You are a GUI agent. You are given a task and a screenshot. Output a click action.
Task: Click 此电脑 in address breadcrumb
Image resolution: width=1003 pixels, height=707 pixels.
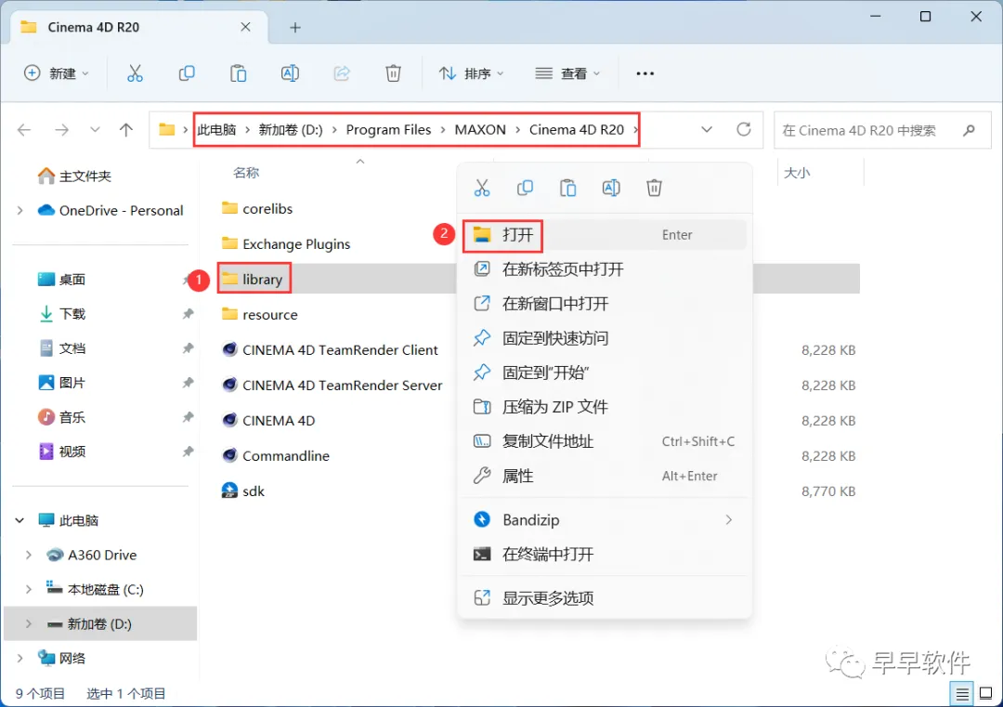click(x=216, y=130)
